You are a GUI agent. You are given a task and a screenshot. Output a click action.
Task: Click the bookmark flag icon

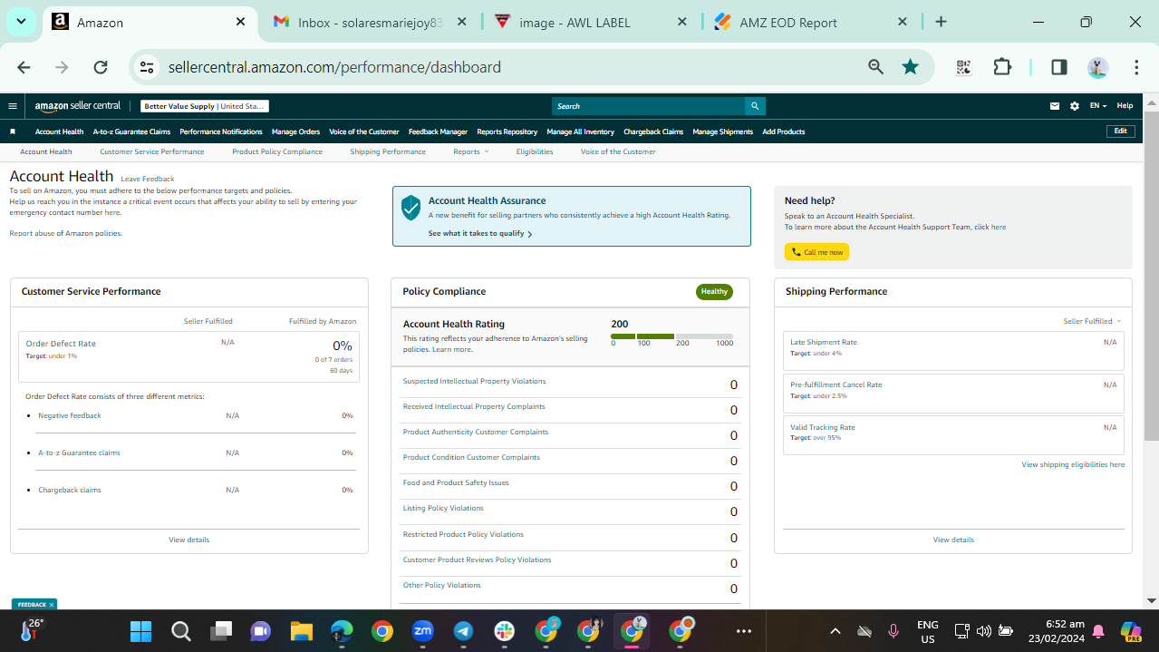pyautogui.click(x=13, y=131)
